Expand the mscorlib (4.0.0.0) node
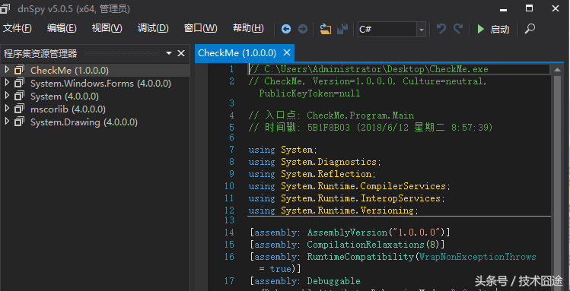 [x=7, y=108]
